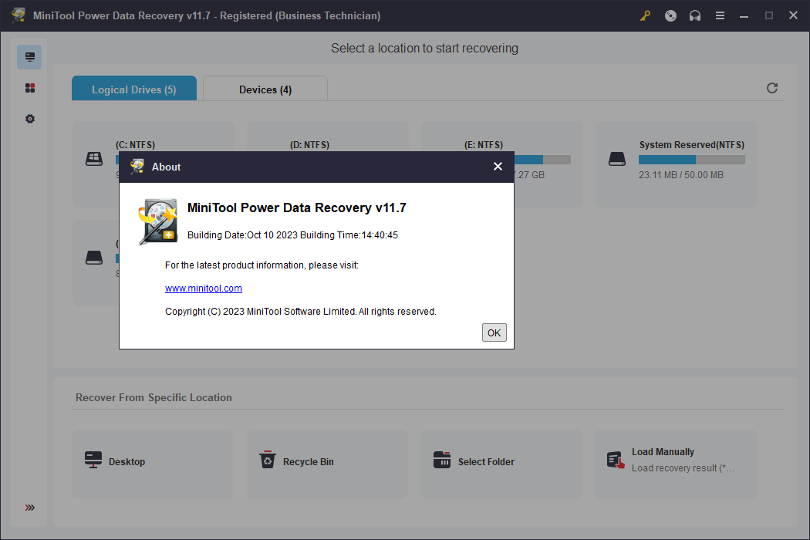
Task: Open the www.minitool.com link
Action: [x=204, y=289]
